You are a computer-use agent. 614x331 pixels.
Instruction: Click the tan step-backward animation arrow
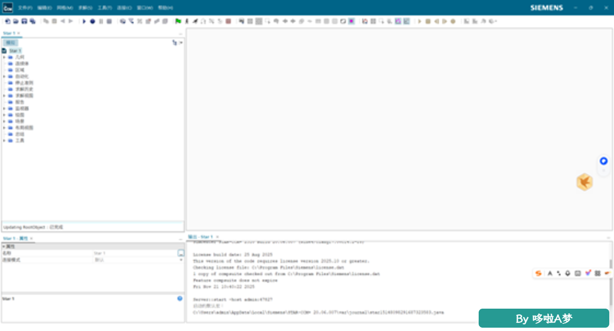click(436, 21)
